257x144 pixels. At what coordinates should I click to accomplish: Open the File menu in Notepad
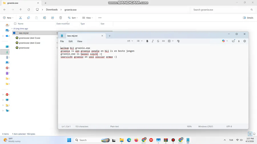click(62, 41)
